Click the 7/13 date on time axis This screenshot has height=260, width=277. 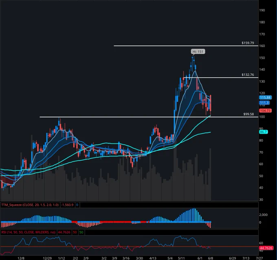coord(246,258)
